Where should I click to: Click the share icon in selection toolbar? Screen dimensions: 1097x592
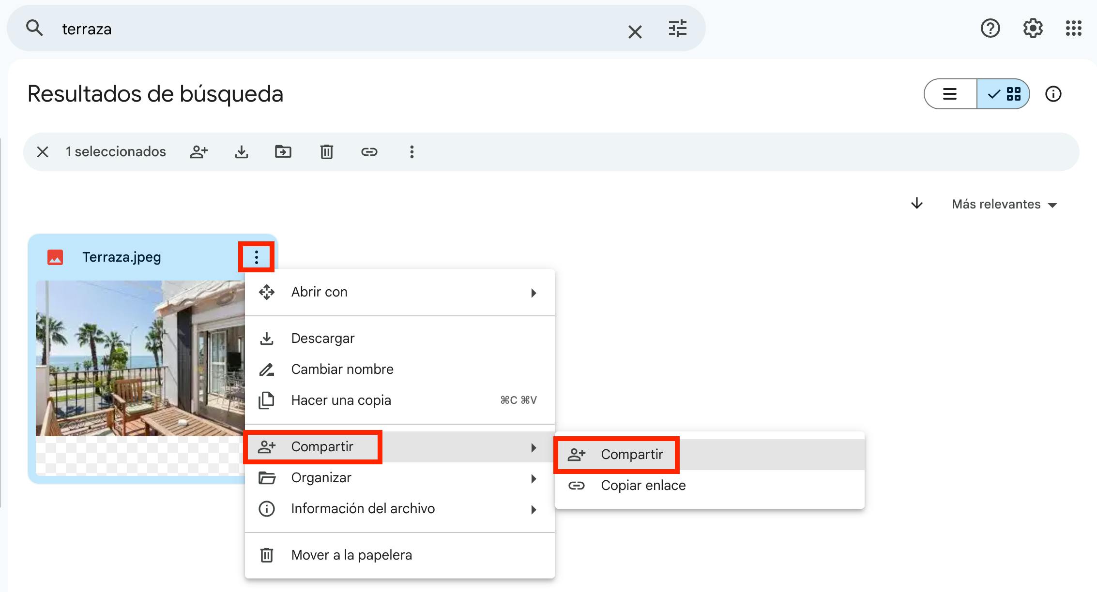(x=198, y=152)
